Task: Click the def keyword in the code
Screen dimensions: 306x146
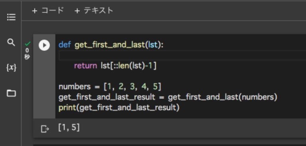Action: (x=65, y=45)
